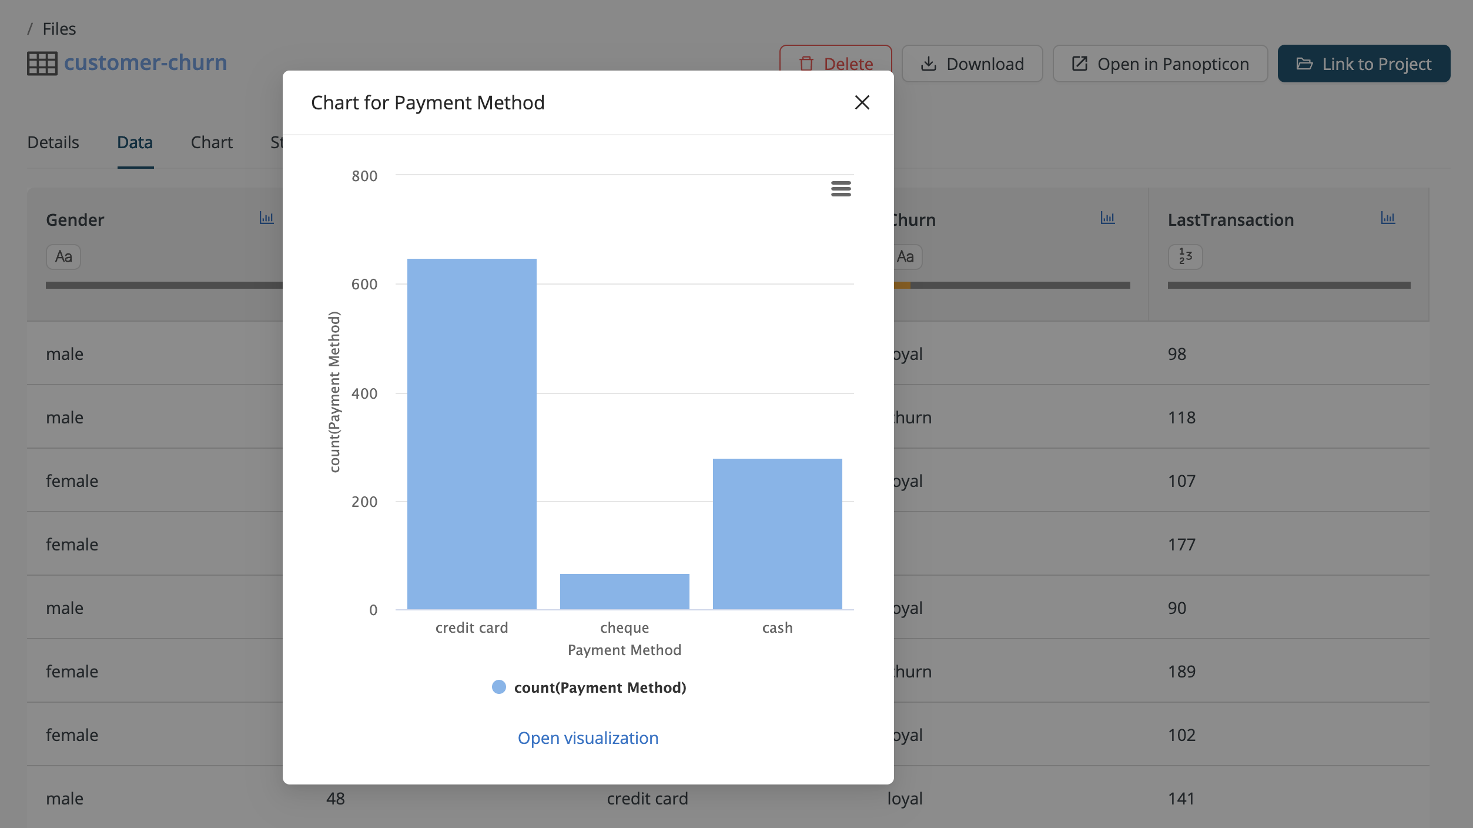
Task: Open chart icon for Gender column
Action: point(266,218)
